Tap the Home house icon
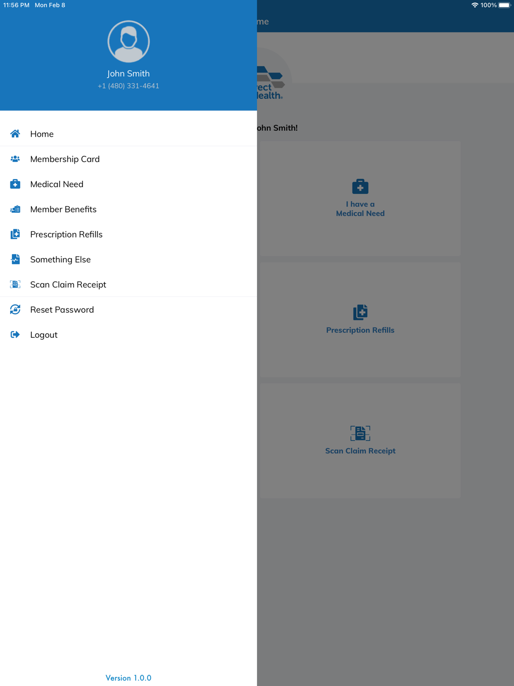The width and height of the screenshot is (514, 686). pos(15,134)
